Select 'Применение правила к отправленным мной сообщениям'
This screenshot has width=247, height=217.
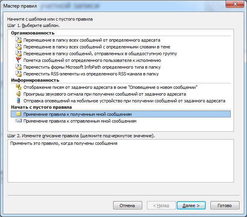coord(80,121)
